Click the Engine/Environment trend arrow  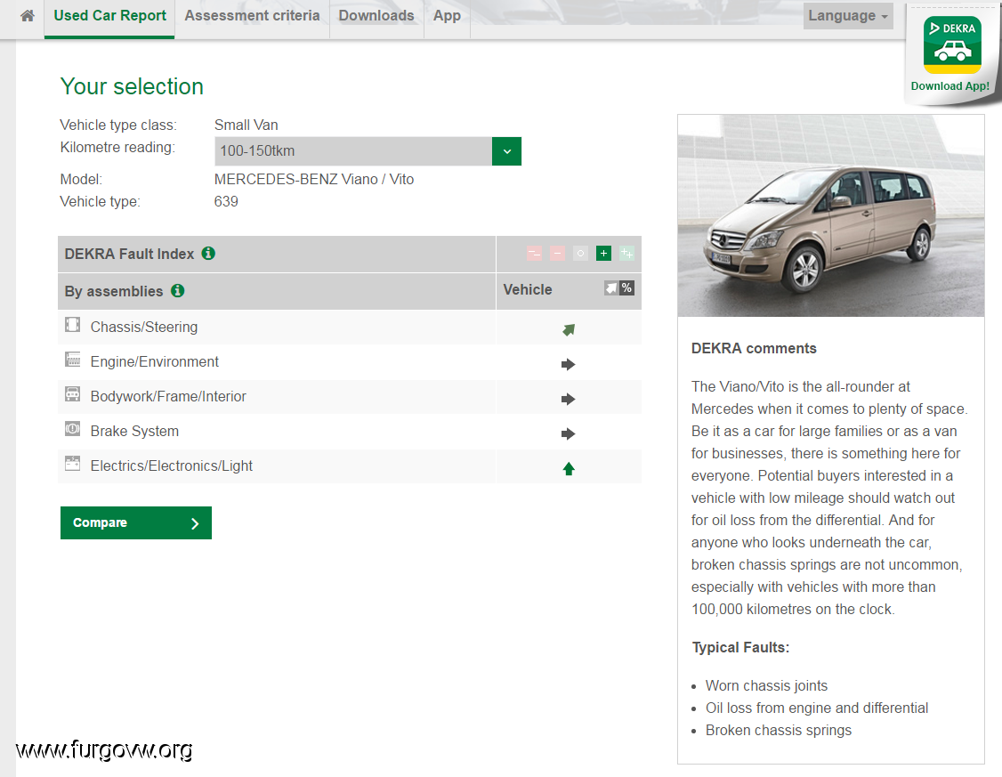[568, 364]
